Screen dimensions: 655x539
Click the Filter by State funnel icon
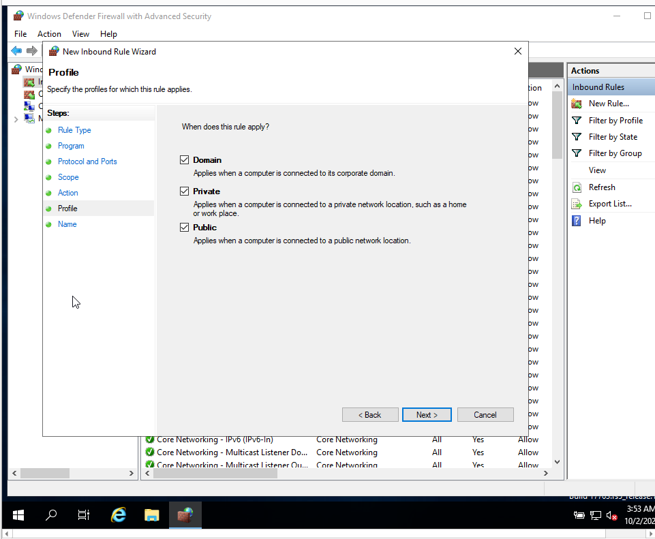[577, 136]
